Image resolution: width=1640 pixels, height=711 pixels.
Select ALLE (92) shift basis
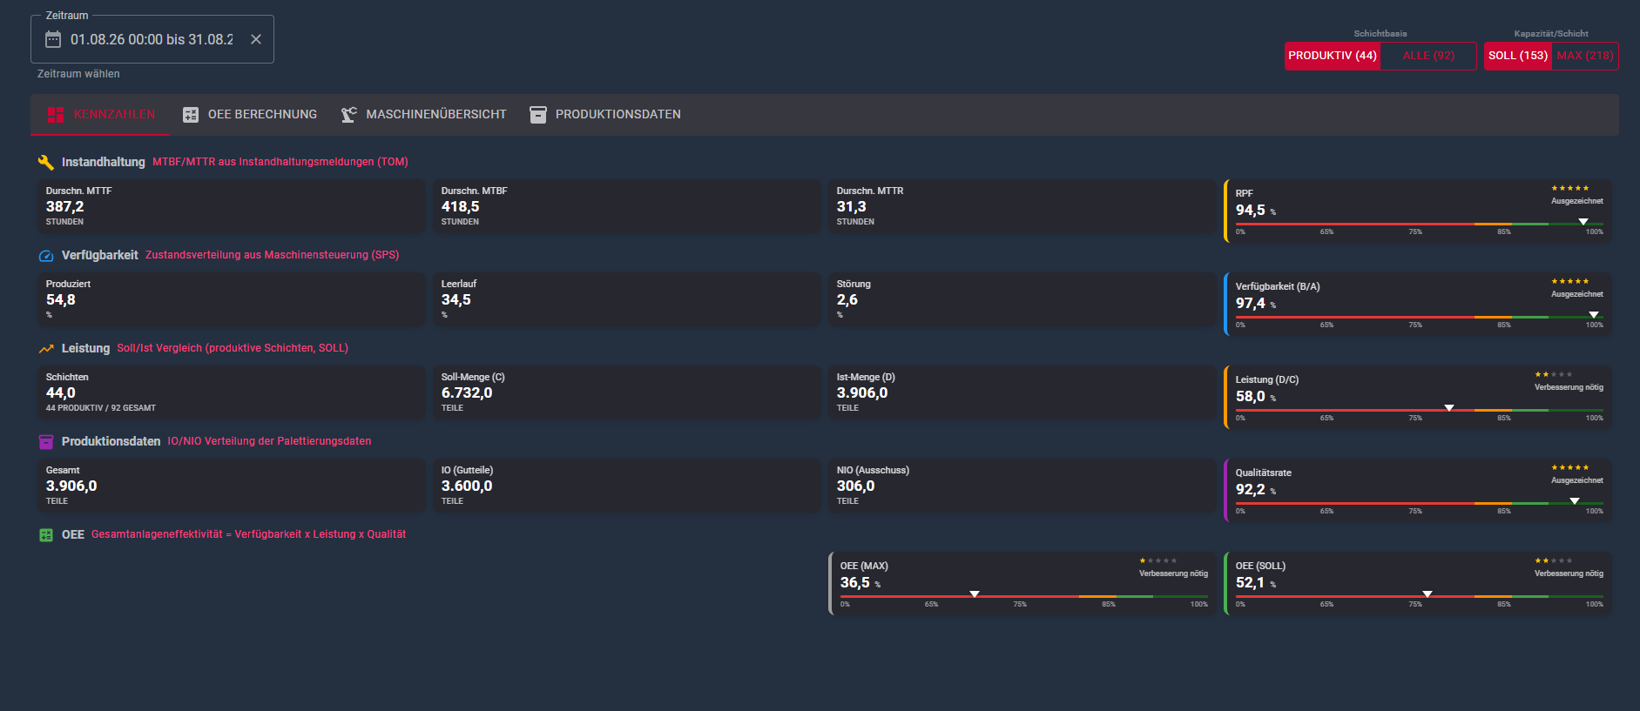click(1428, 56)
